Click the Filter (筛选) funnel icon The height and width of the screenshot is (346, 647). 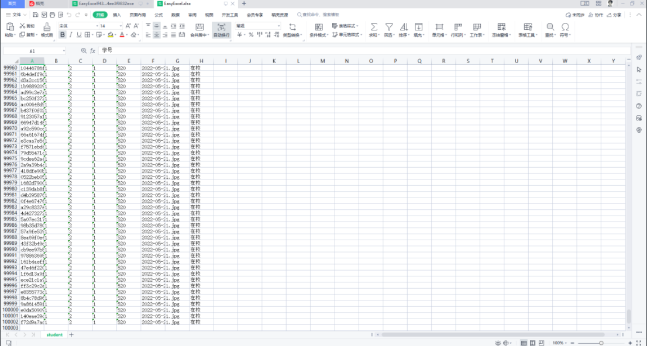(388, 27)
